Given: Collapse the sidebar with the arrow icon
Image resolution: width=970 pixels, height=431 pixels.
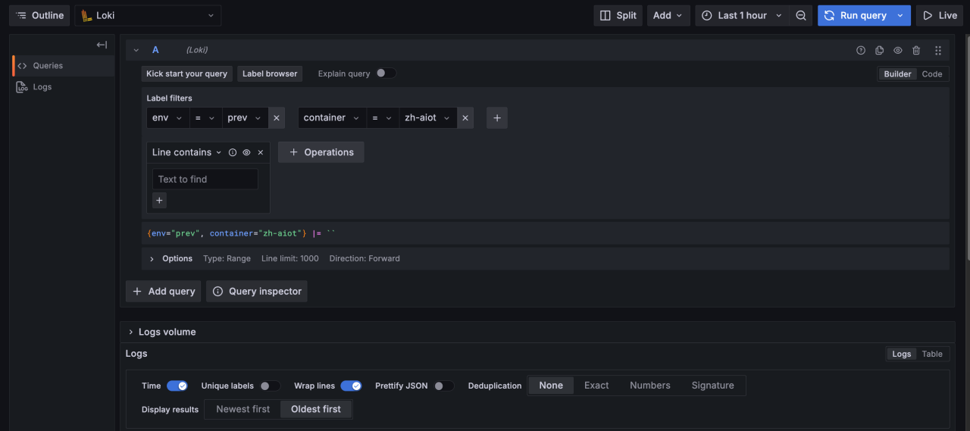Looking at the screenshot, I should [102, 45].
